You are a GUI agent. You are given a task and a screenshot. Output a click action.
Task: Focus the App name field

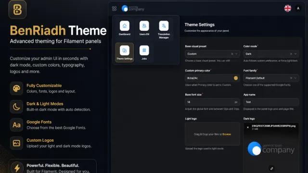click(271, 102)
